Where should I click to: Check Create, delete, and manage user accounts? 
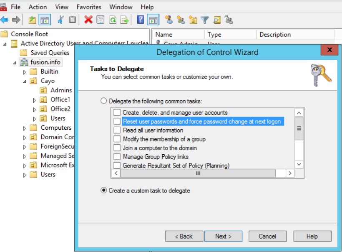pyautogui.click(x=117, y=112)
